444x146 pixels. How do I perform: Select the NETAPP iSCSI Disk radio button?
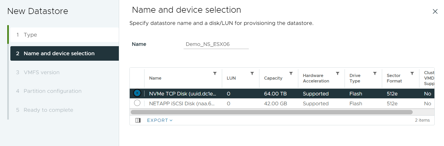tap(137, 103)
